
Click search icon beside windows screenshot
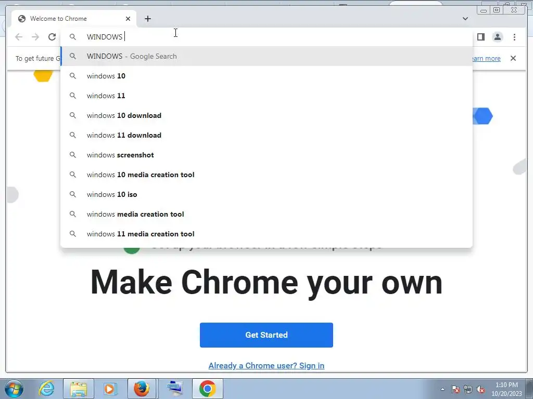pyautogui.click(x=73, y=155)
